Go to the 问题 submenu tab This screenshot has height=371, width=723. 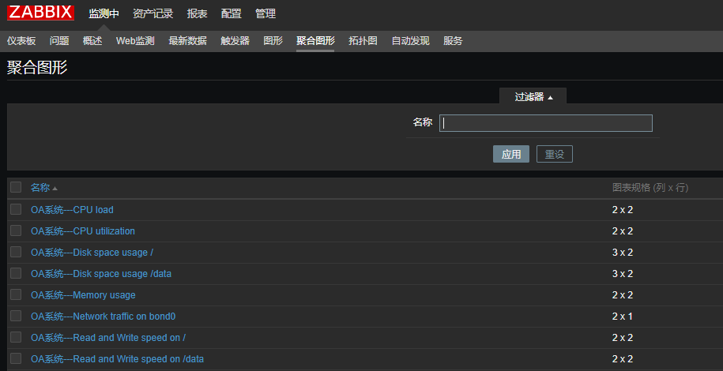[59, 41]
